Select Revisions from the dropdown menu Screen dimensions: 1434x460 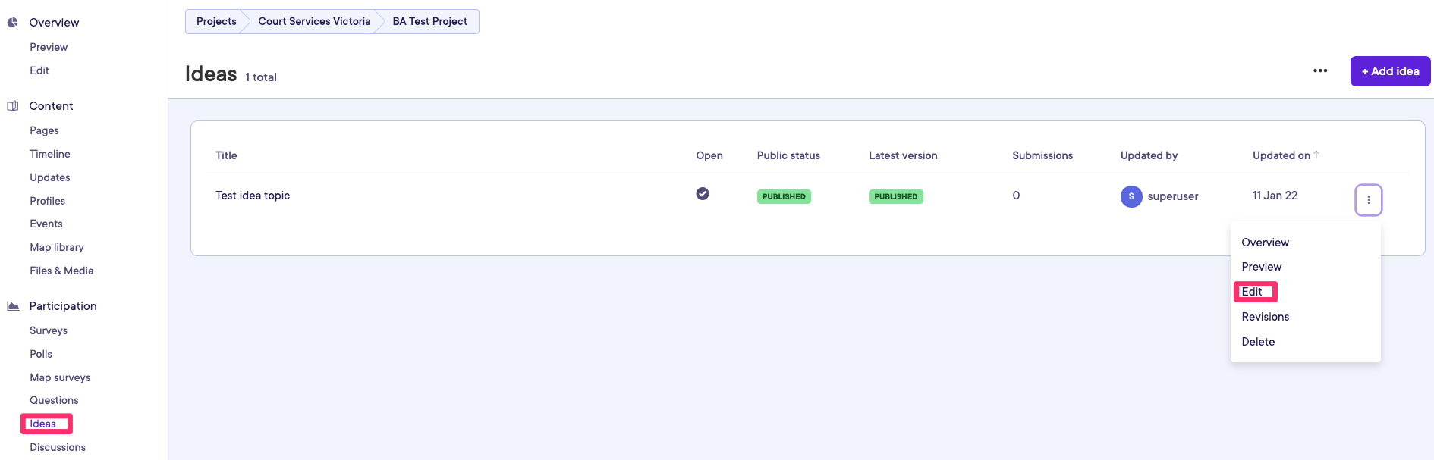(1265, 317)
